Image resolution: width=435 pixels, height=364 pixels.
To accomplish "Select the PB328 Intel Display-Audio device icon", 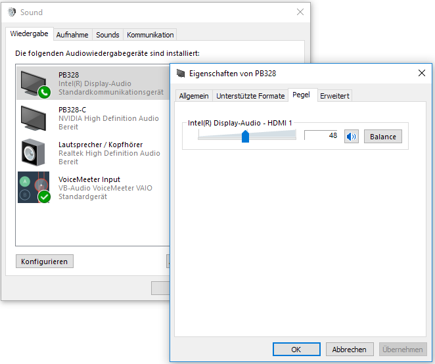I will [34, 83].
